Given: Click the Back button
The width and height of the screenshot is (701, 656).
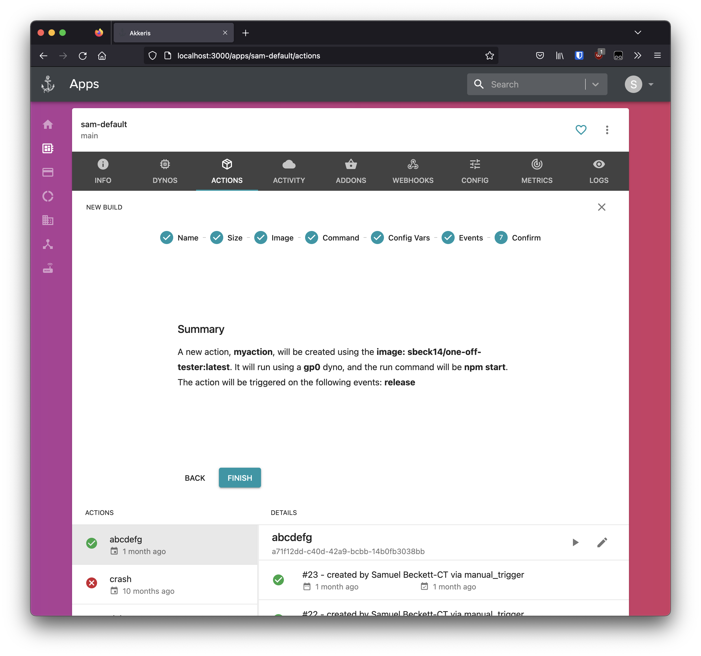Looking at the screenshot, I should [195, 478].
